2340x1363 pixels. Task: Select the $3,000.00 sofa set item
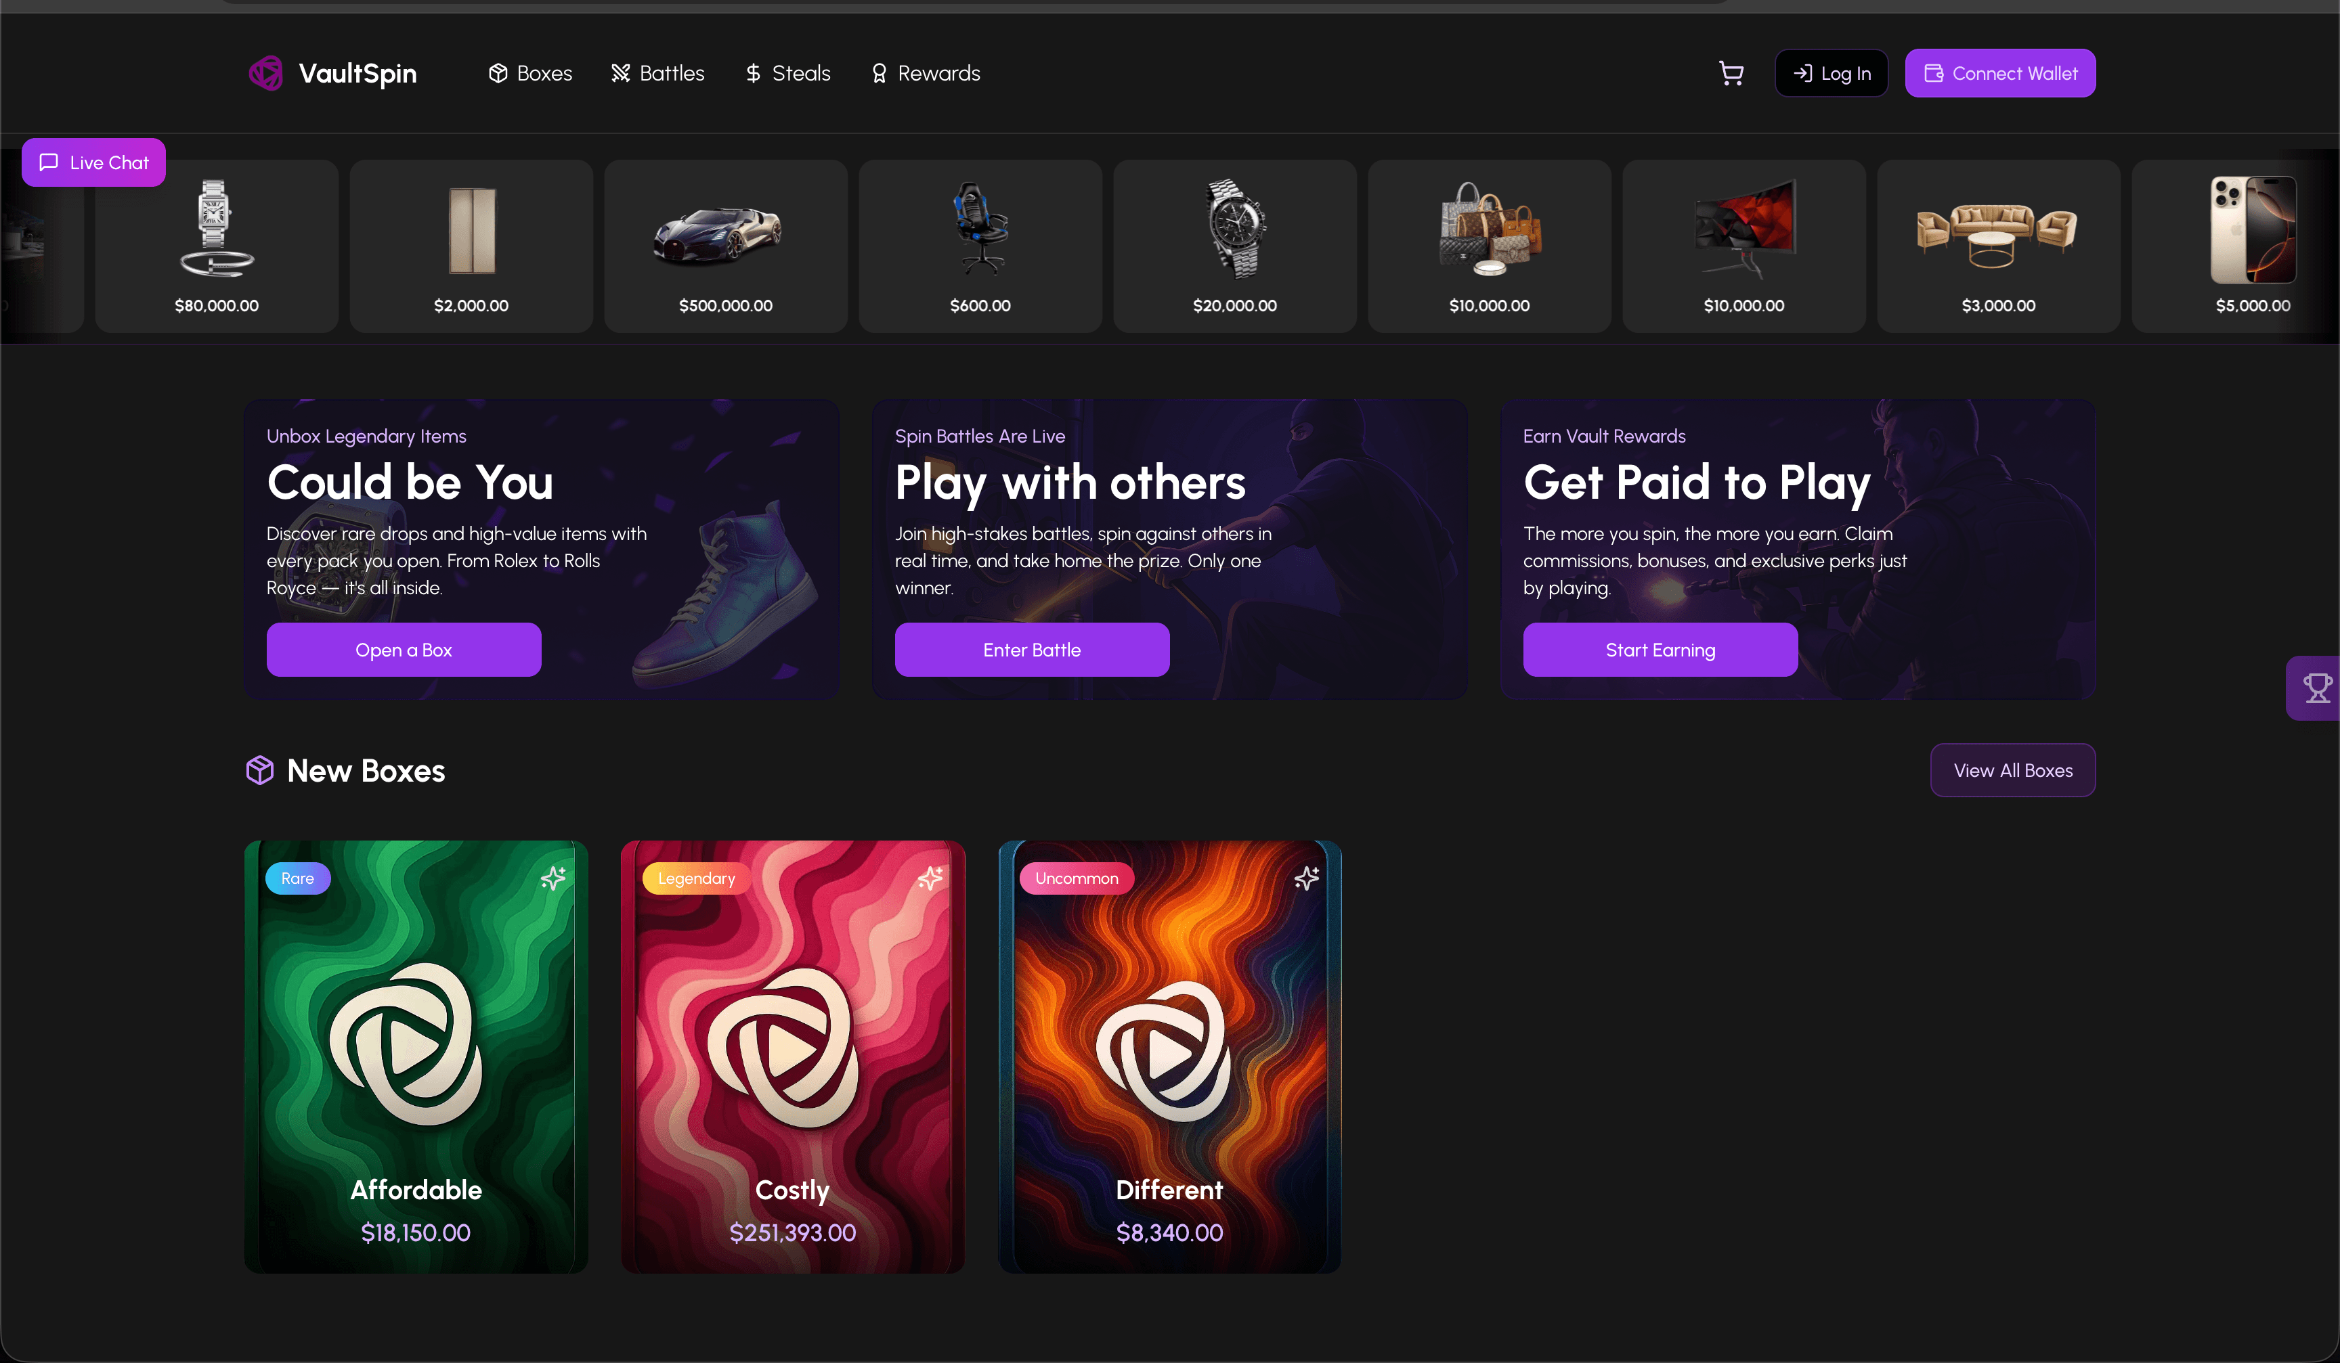pos(1997,246)
